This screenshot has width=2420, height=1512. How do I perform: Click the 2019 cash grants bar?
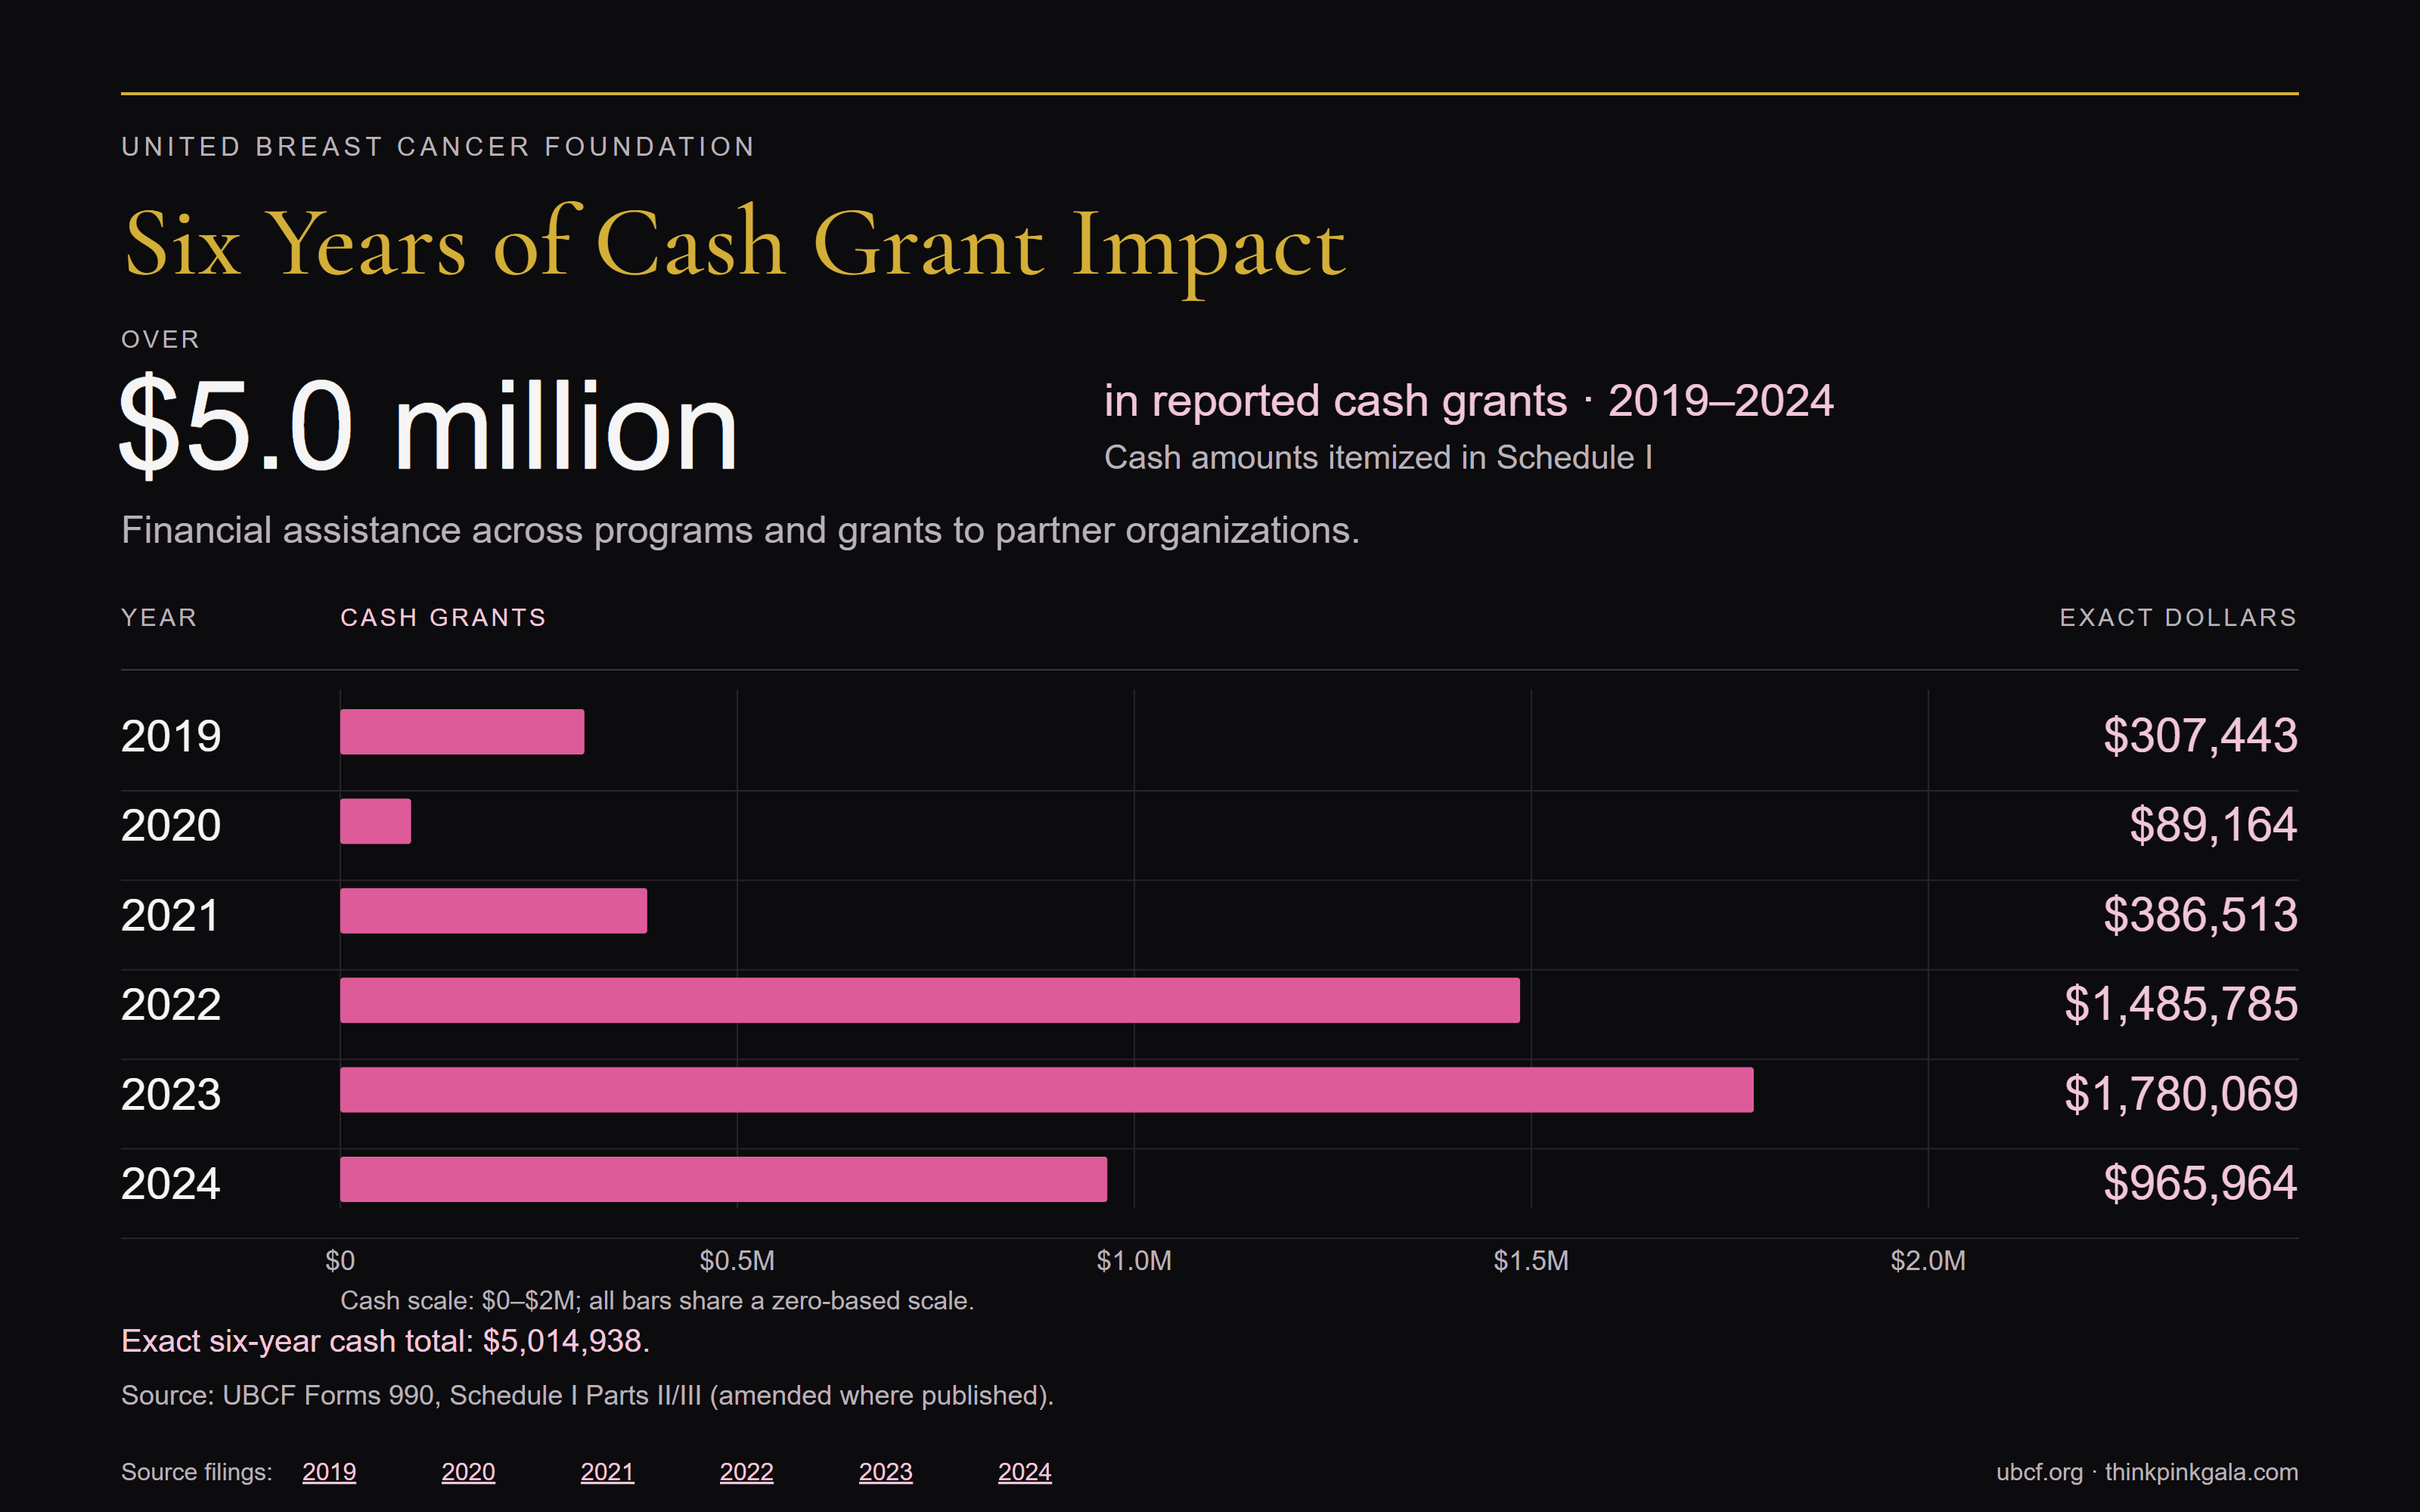click(462, 732)
